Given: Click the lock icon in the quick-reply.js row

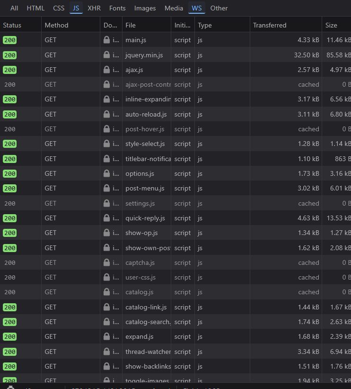Looking at the screenshot, I should point(107,218).
